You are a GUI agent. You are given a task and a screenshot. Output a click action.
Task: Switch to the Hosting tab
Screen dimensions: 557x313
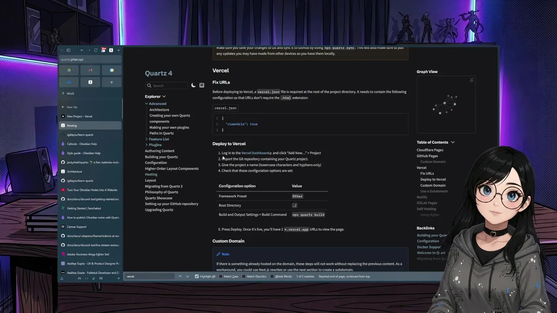[91, 126]
